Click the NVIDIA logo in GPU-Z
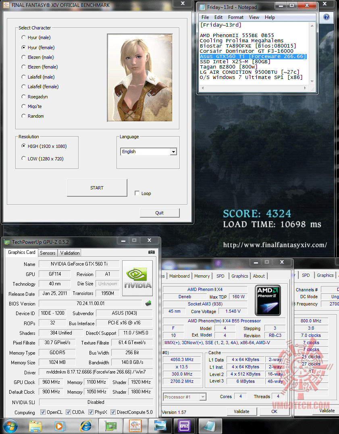Image resolution: width=339 pixels, height=434 pixels. point(137,278)
